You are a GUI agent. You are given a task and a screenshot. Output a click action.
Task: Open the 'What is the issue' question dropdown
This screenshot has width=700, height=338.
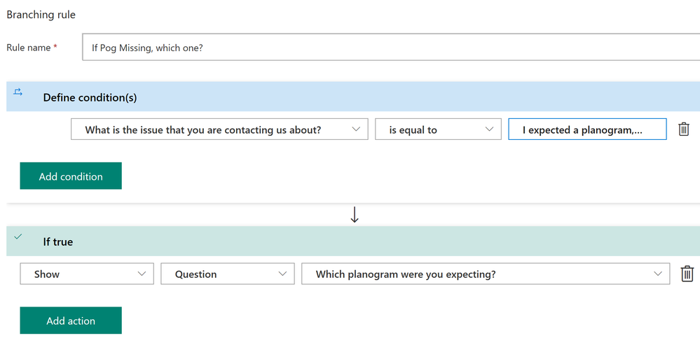(x=219, y=129)
